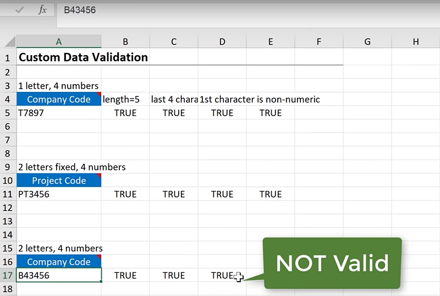Select column G header
The image size is (440, 296).
click(x=367, y=42)
